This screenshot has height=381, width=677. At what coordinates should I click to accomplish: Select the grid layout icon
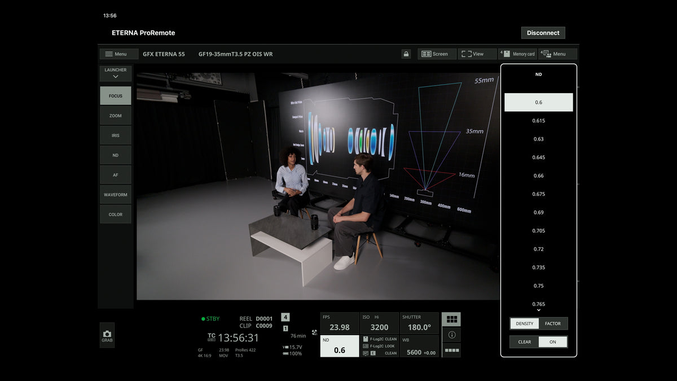pos(451,319)
